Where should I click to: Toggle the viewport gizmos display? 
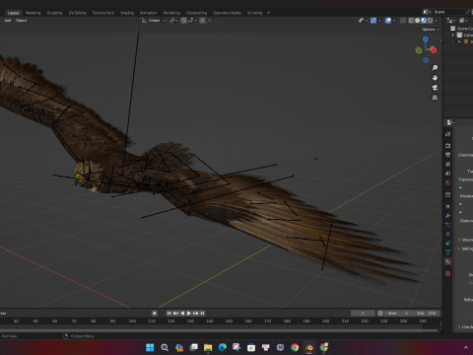[373, 21]
